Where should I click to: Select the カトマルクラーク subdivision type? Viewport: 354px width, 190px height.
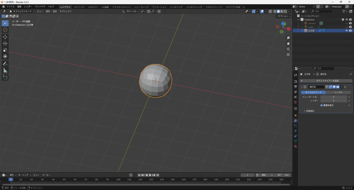pos(313,92)
